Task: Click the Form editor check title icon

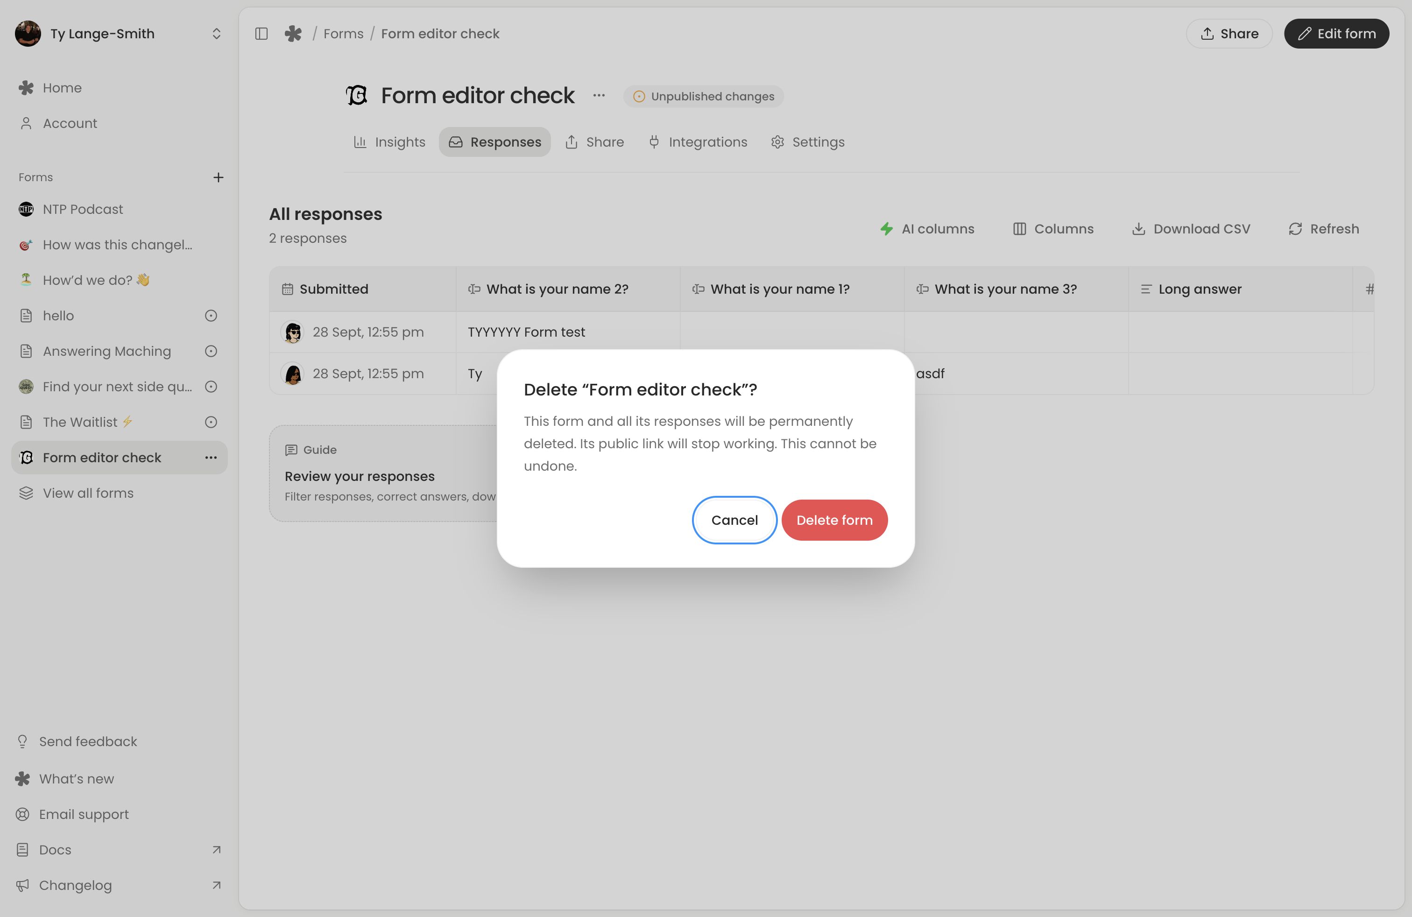Action: [357, 96]
